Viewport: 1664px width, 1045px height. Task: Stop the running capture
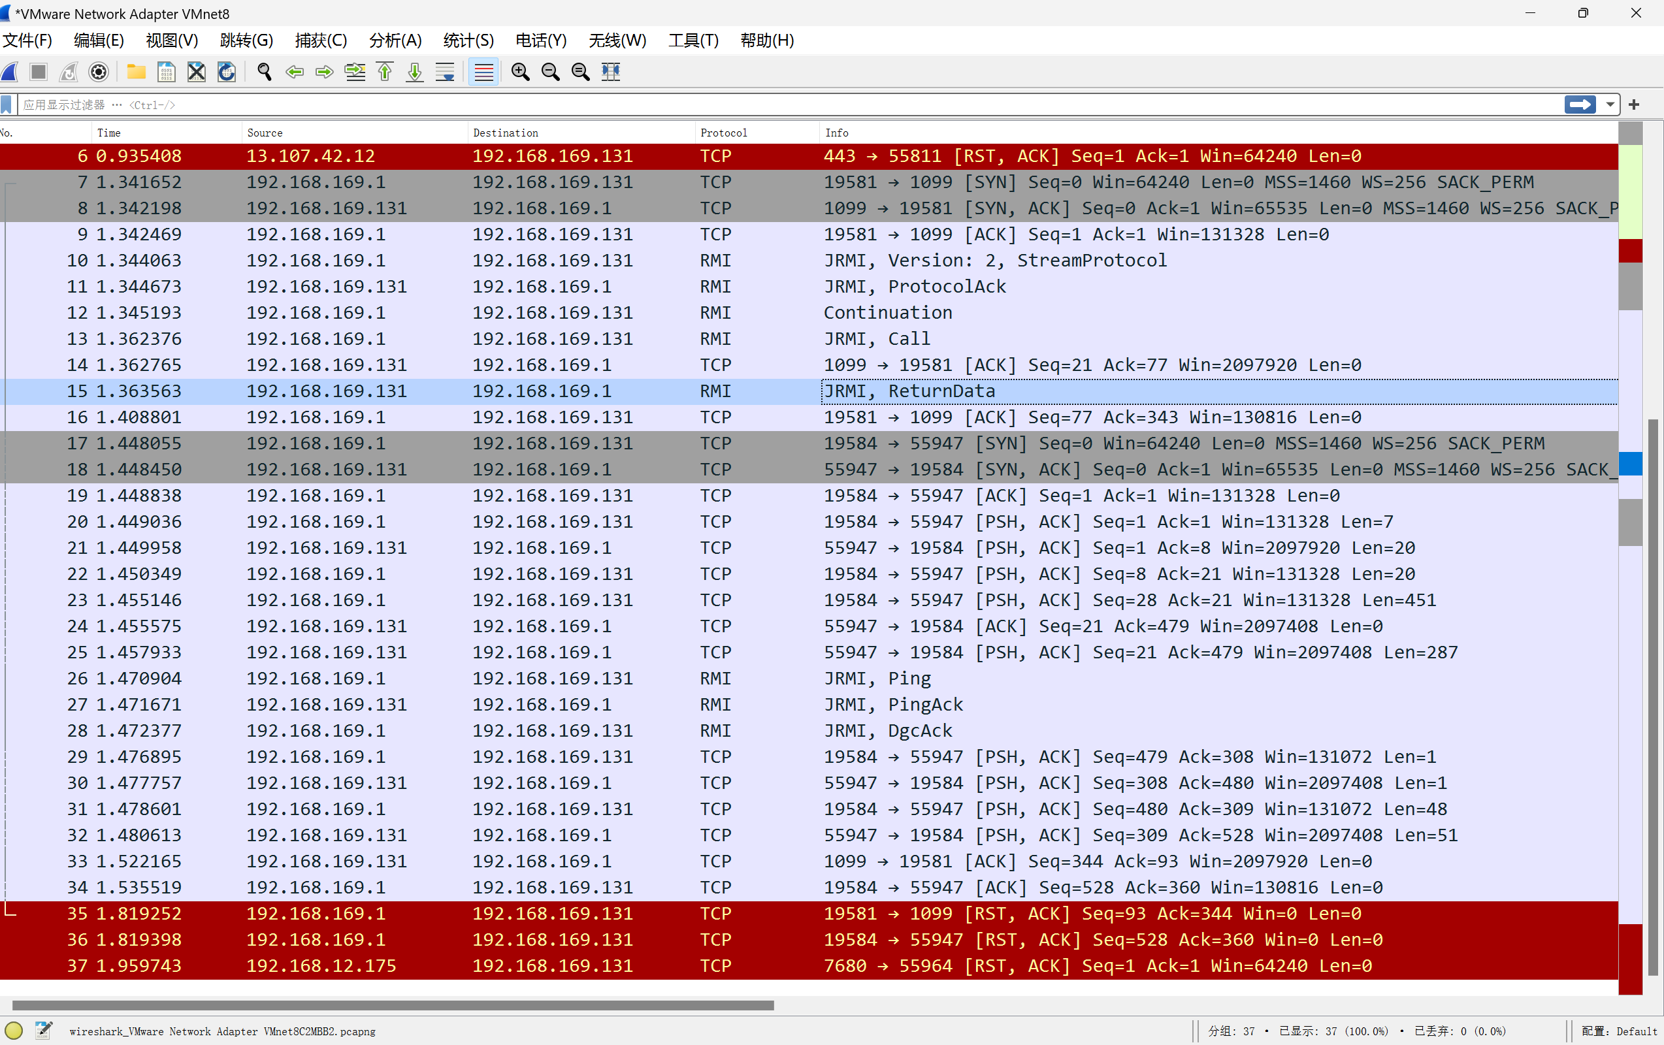click(x=39, y=72)
